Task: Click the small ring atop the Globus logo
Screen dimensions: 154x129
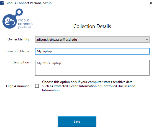Action: pos(19,12)
